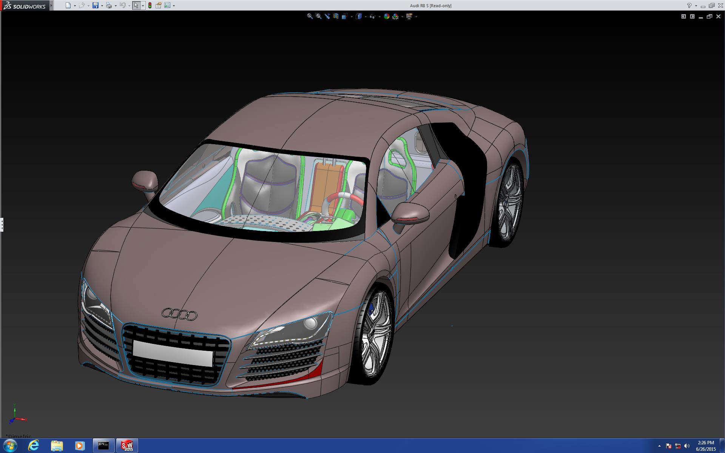Expand the SolidWorks menu flyout arrow
Image resolution: width=725 pixels, height=453 pixels.
pos(51,5)
